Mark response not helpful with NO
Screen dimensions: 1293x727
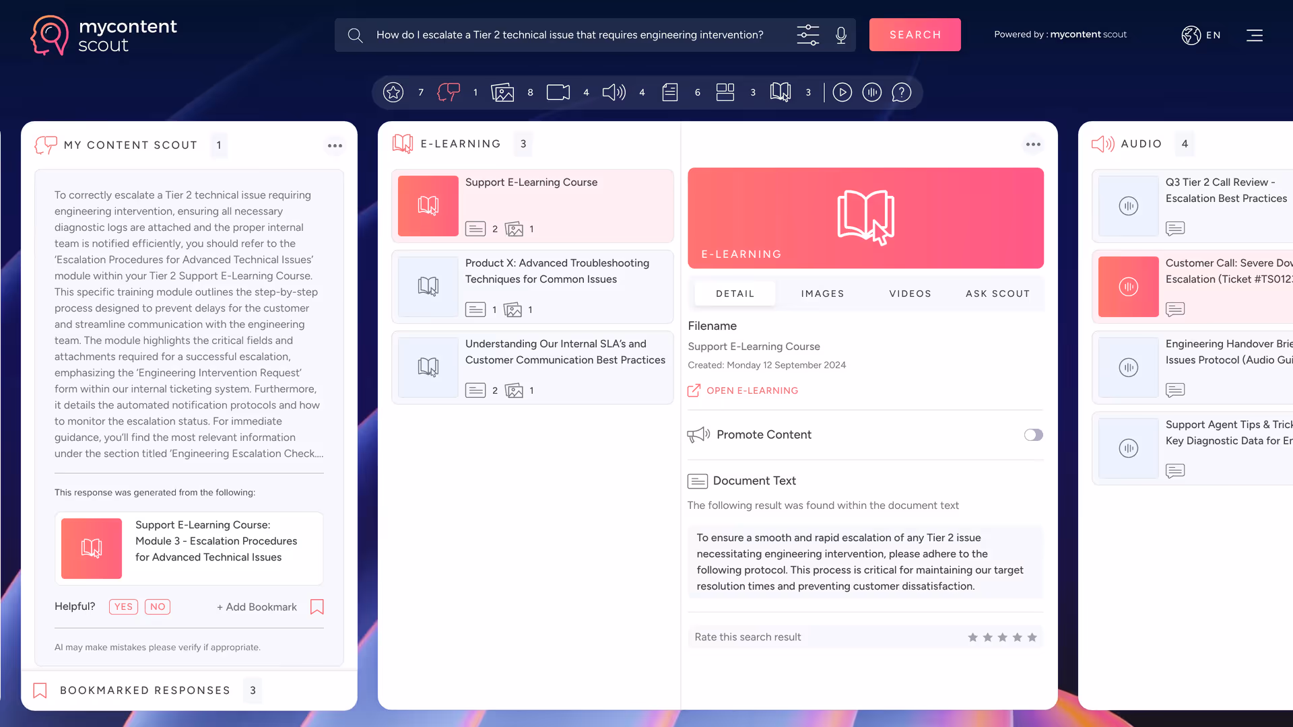[158, 607]
